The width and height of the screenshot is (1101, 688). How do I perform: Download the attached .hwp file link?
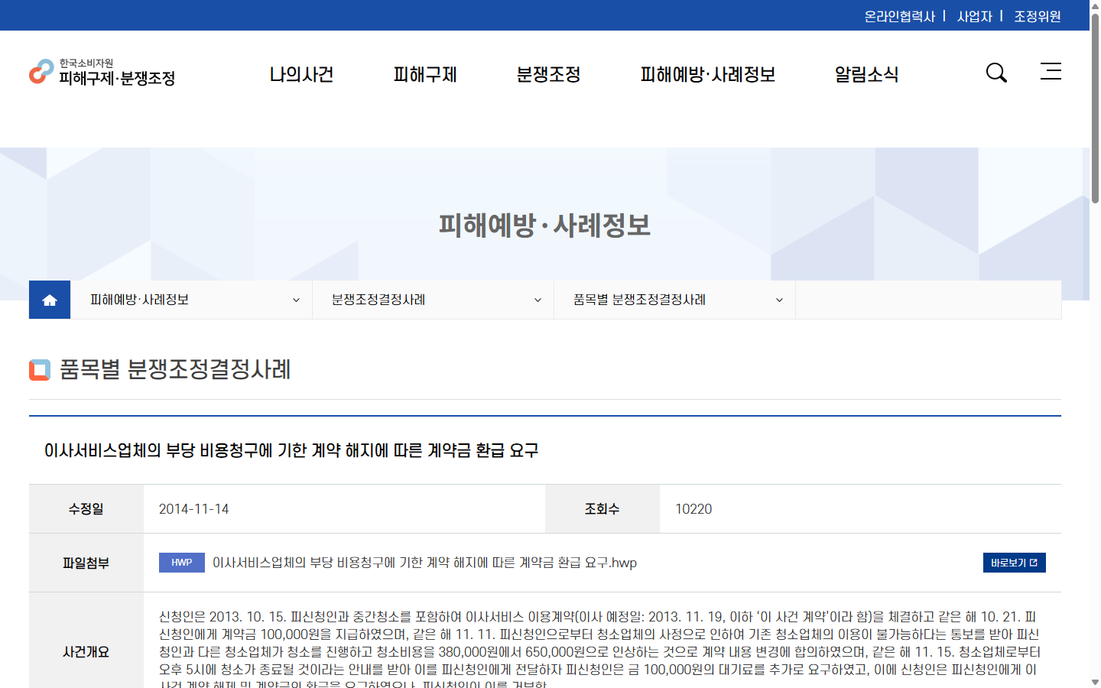424,563
